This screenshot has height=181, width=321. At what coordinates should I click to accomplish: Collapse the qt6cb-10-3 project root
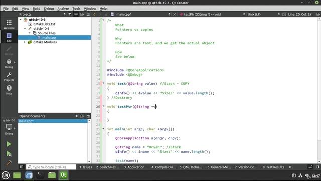pos(20,19)
